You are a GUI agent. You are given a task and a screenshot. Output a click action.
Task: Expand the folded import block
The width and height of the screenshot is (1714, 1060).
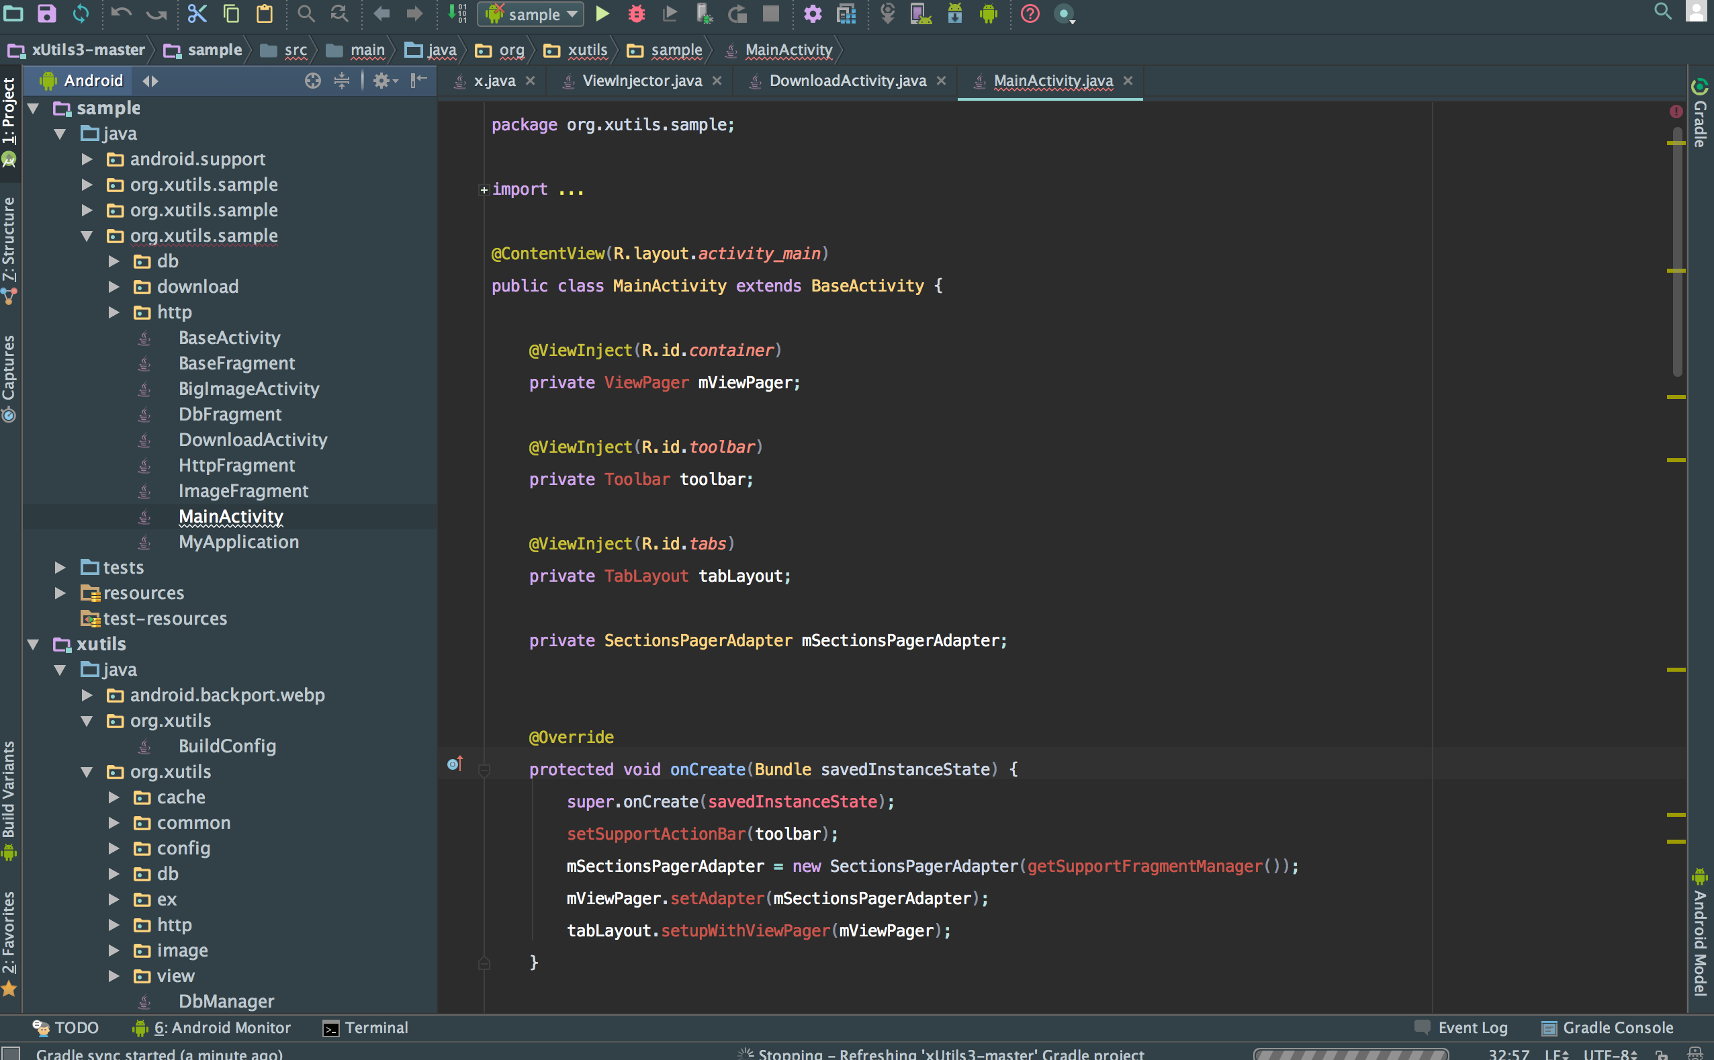pos(484,190)
